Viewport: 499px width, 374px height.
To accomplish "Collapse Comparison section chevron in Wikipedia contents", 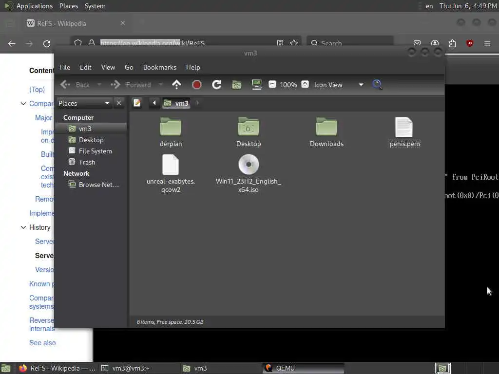I will (x=23, y=104).
